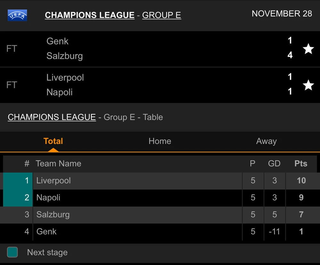The height and width of the screenshot is (265, 320).
Task: Select Salzburg in the standings table
Action: (x=53, y=214)
